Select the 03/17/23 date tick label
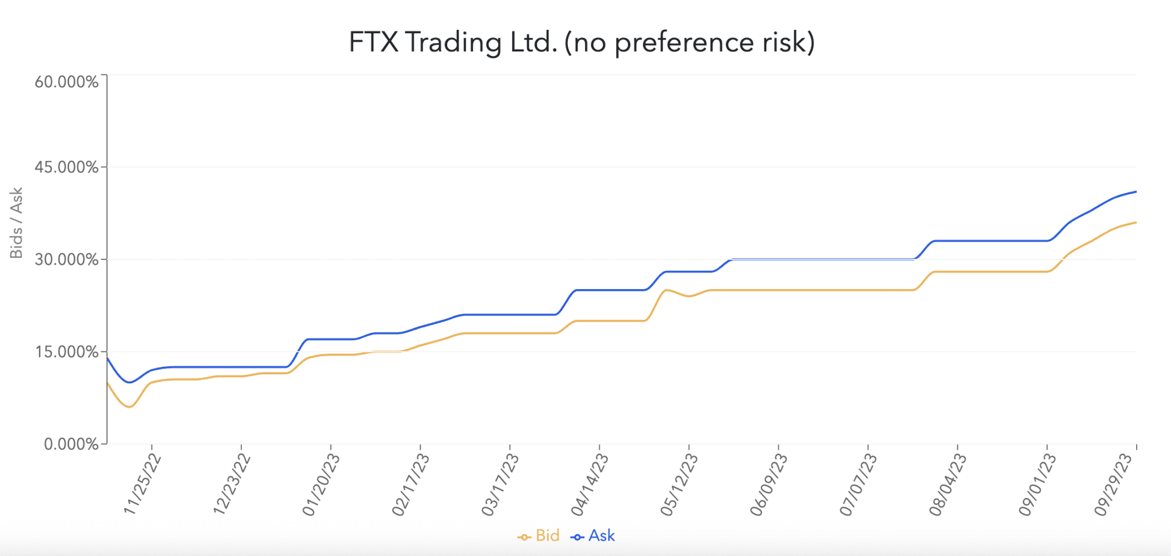Viewport: 1171px width, 556px height. click(x=500, y=485)
